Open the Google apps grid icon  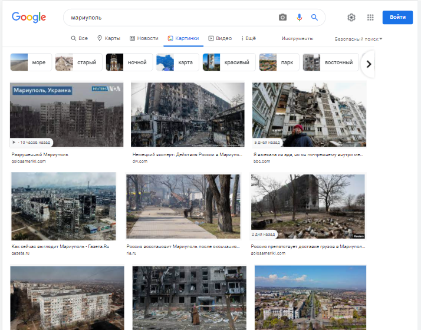370,18
